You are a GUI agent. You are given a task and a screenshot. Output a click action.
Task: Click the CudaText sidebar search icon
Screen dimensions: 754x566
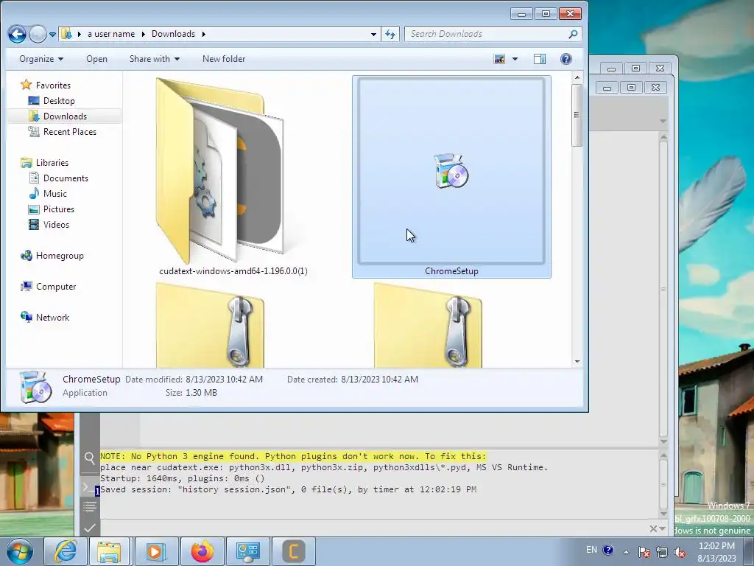(x=89, y=458)
